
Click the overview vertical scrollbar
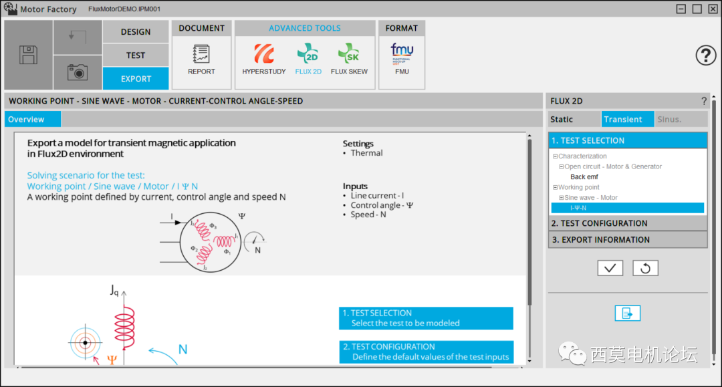[x=529, y=223]
